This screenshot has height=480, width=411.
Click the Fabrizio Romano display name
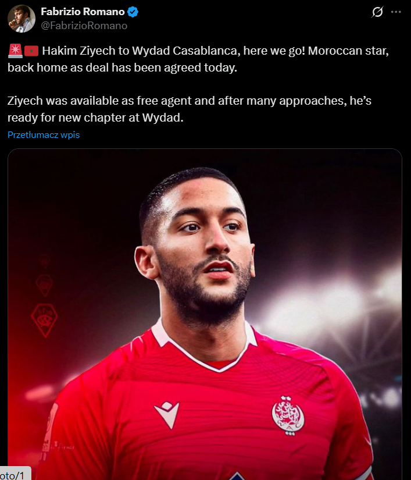point(83,12)
